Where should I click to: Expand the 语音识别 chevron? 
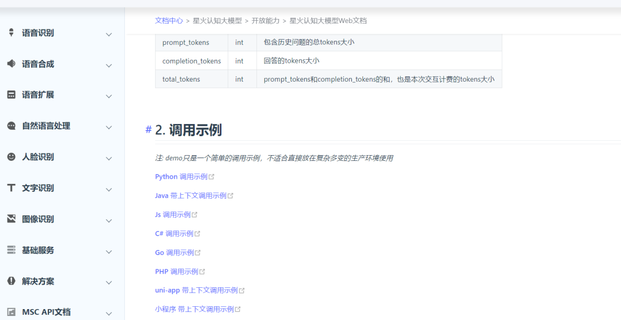click(x=109, y=34)
